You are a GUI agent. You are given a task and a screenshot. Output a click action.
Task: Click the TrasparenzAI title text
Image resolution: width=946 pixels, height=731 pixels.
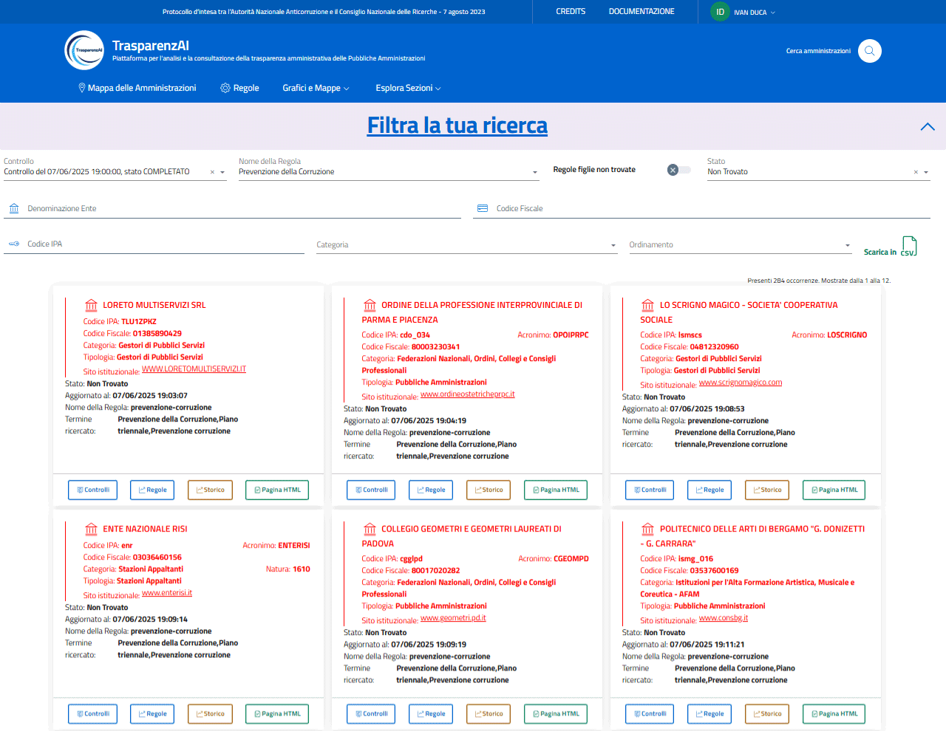coord(151,46)
